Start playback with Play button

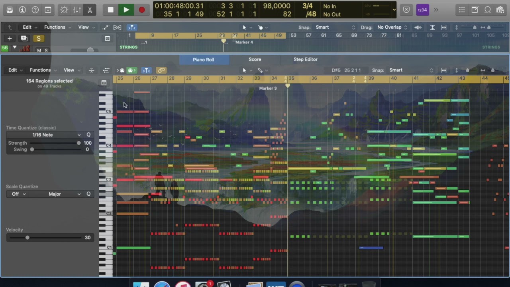pyautogui.click(x=126, y=10)
